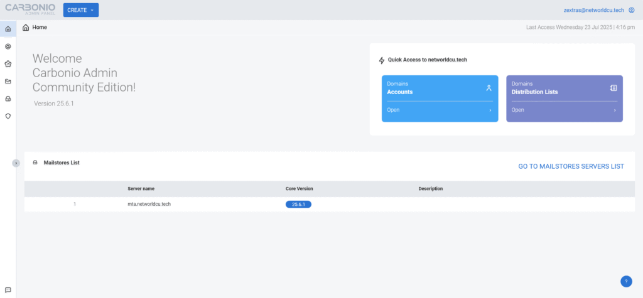Image resolution: width=643 pixels, height=298 pixels.
Task: Click the blue help question mark button
Action: pos(626,282)
